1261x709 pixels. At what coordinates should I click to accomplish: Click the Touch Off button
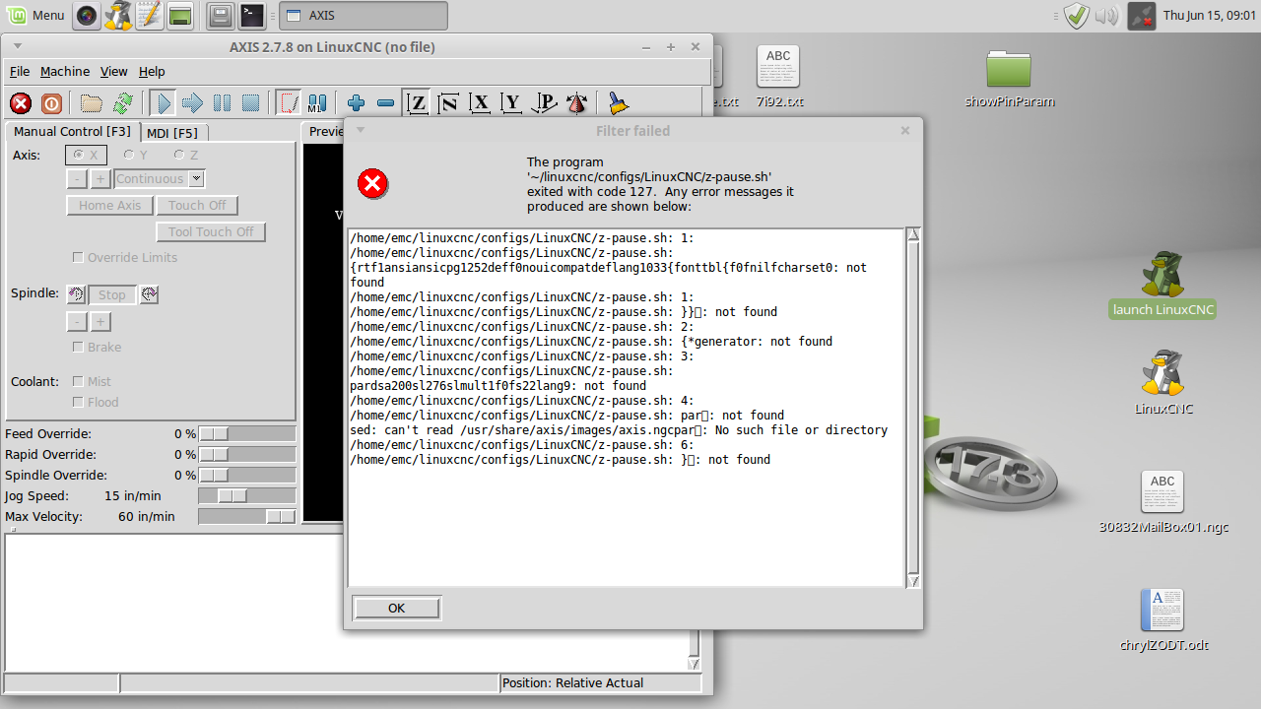click(x=197, y=205)
